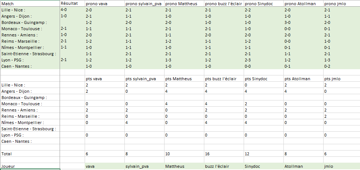The width and height of the screenshot is (360, 170).
Task: Click buzz l'éclair's total of 16
Action: point(208,153)
